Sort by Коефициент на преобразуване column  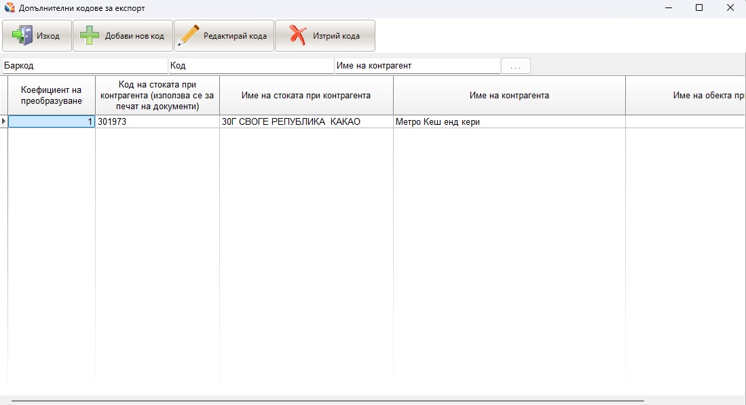(x=52, y=96)
